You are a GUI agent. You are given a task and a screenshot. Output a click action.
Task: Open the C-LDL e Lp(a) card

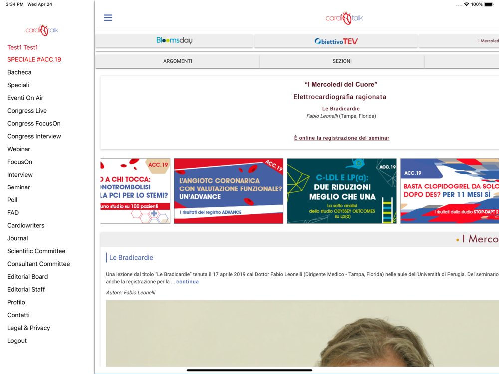click(x=342, y=191)
